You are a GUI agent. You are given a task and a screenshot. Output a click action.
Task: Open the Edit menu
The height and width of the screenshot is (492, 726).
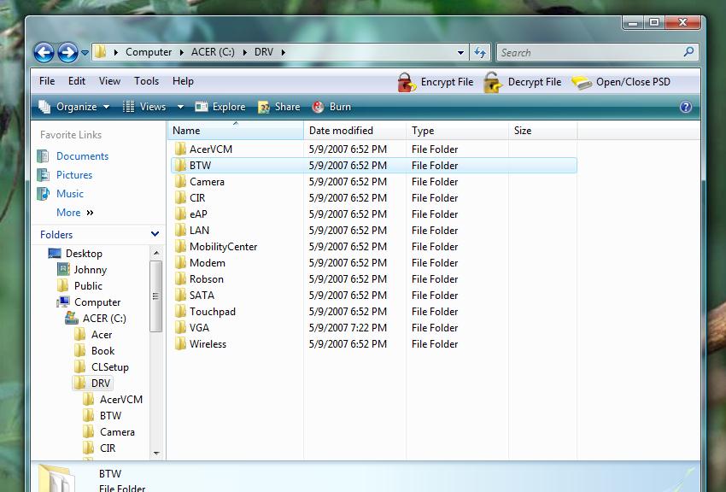pyautogui.click(x=77, y=81)
